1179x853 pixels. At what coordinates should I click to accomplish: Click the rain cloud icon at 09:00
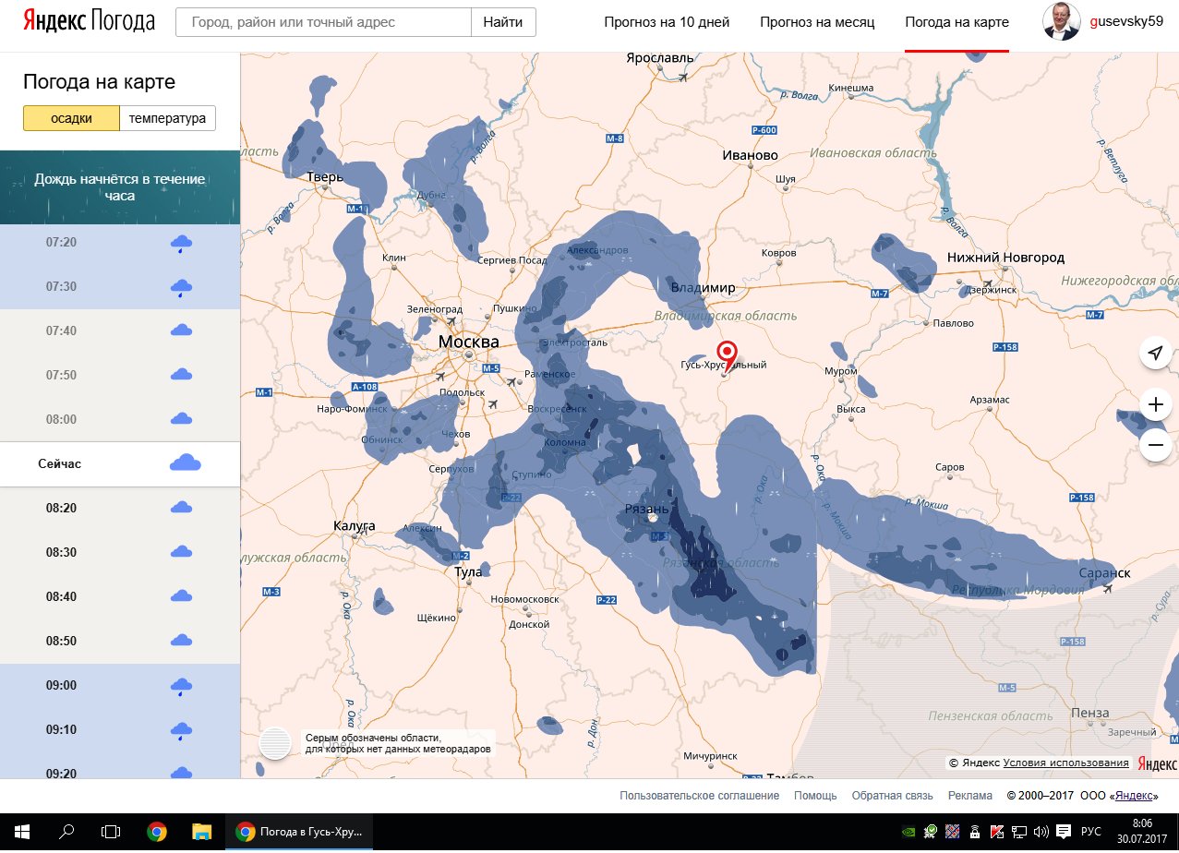tap(182, 687)
